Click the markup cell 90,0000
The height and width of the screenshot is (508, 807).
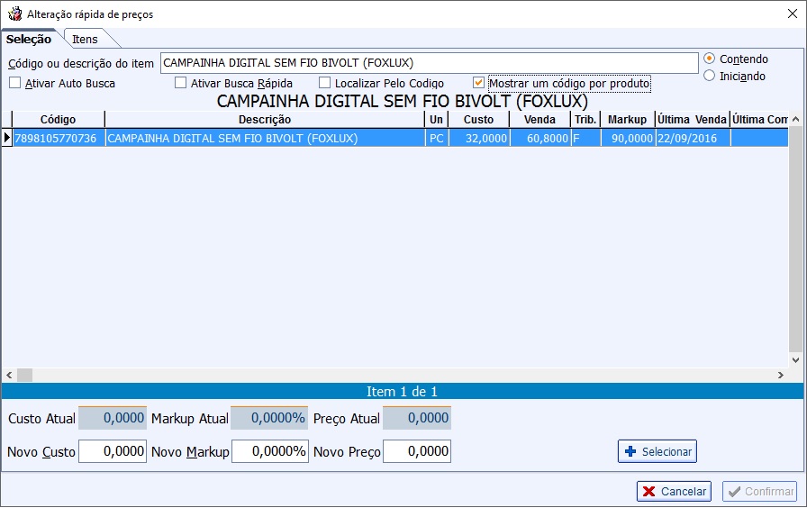point(628,138)
